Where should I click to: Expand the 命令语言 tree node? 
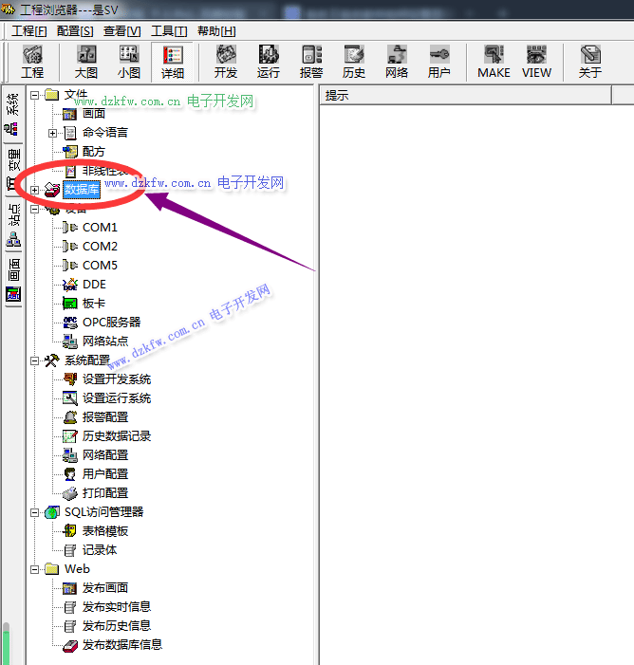(x=53, y=133)
